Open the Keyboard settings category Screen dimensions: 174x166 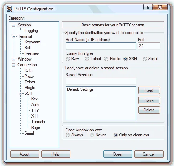click(x=32, y=42)
